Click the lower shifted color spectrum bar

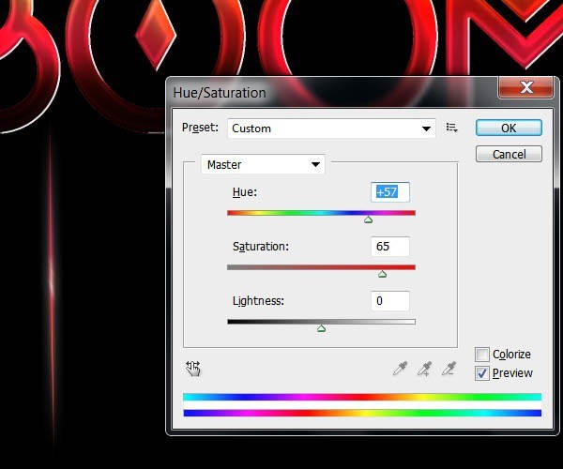pos(362,413)
